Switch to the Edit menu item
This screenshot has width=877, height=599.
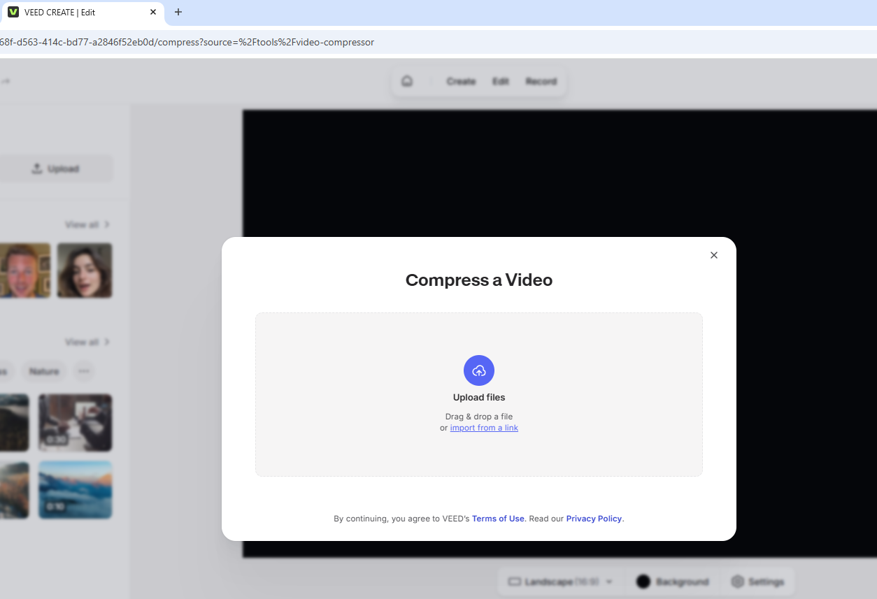(x=500, y=81)
